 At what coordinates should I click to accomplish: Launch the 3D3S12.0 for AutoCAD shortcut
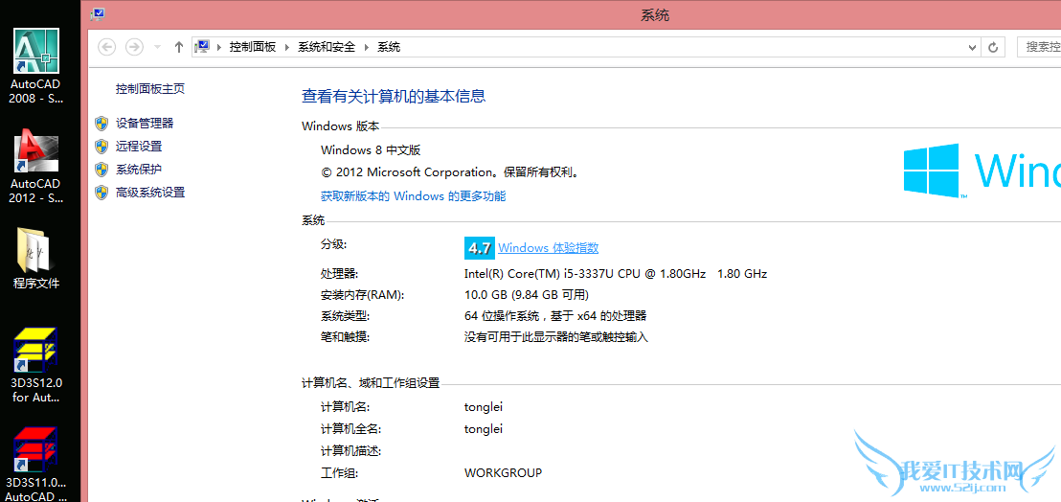[x=36, y=365]
